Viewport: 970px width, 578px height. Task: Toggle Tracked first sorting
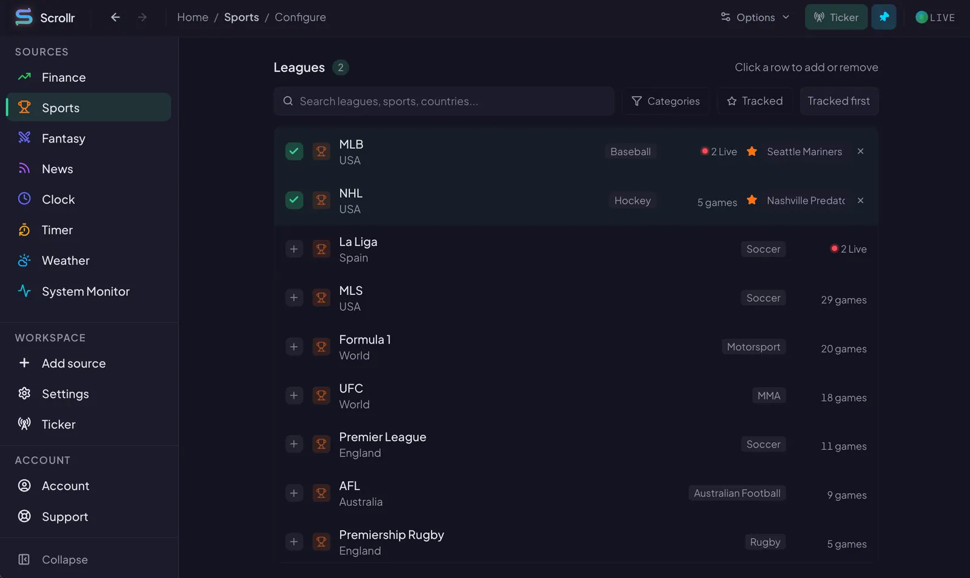839,101
